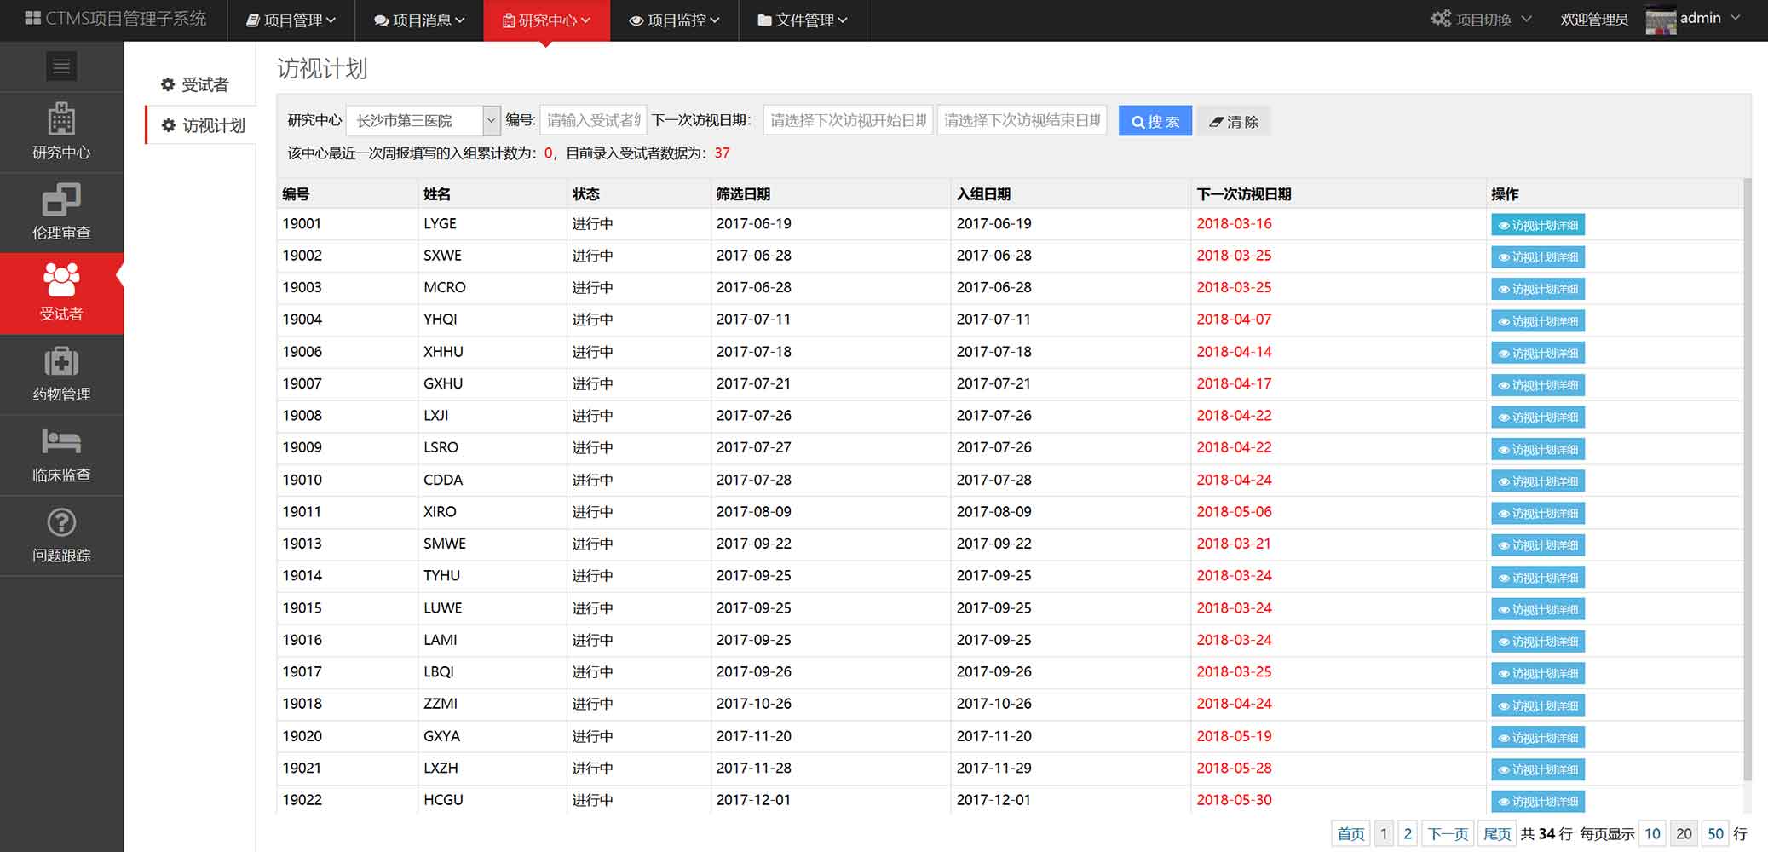View visit plan details for 19018
Screen dimensions: 1768x852
click(x=1538, y=705)
